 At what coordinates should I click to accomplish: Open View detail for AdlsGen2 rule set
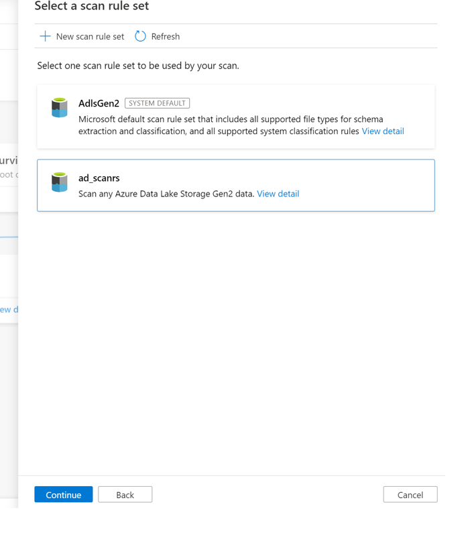(383, 131)
